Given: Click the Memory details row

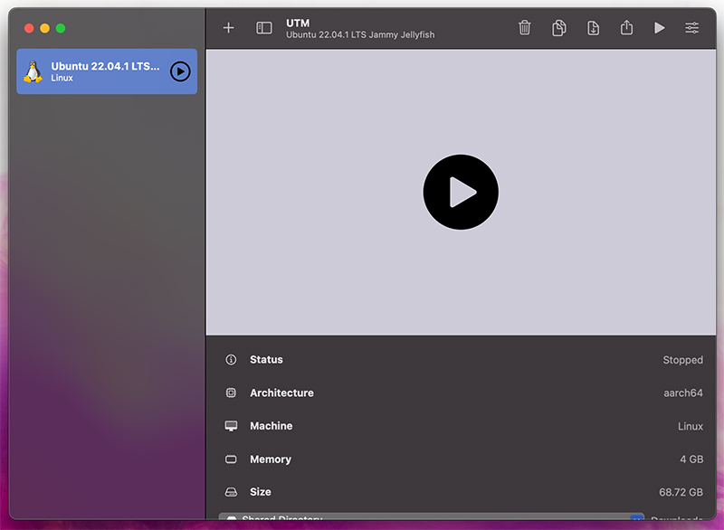Looking at the screenshot, I should click(x=452, y=459).
